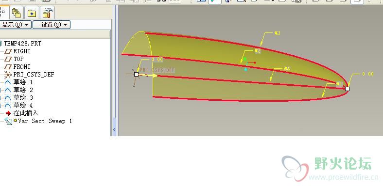Open the layer tree folder tab

[17, 13]
